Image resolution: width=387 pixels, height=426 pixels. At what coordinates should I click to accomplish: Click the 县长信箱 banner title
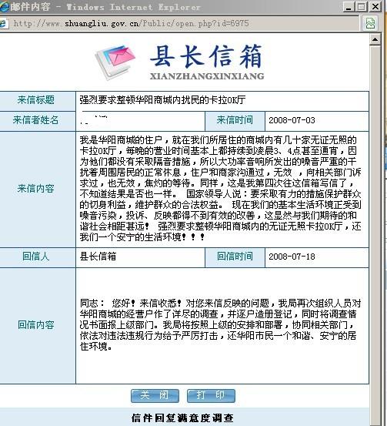click(206, 56)
